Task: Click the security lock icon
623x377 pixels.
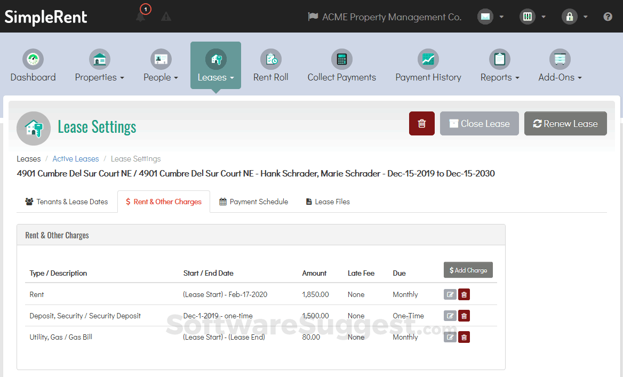Action: (x=569, y=17)
